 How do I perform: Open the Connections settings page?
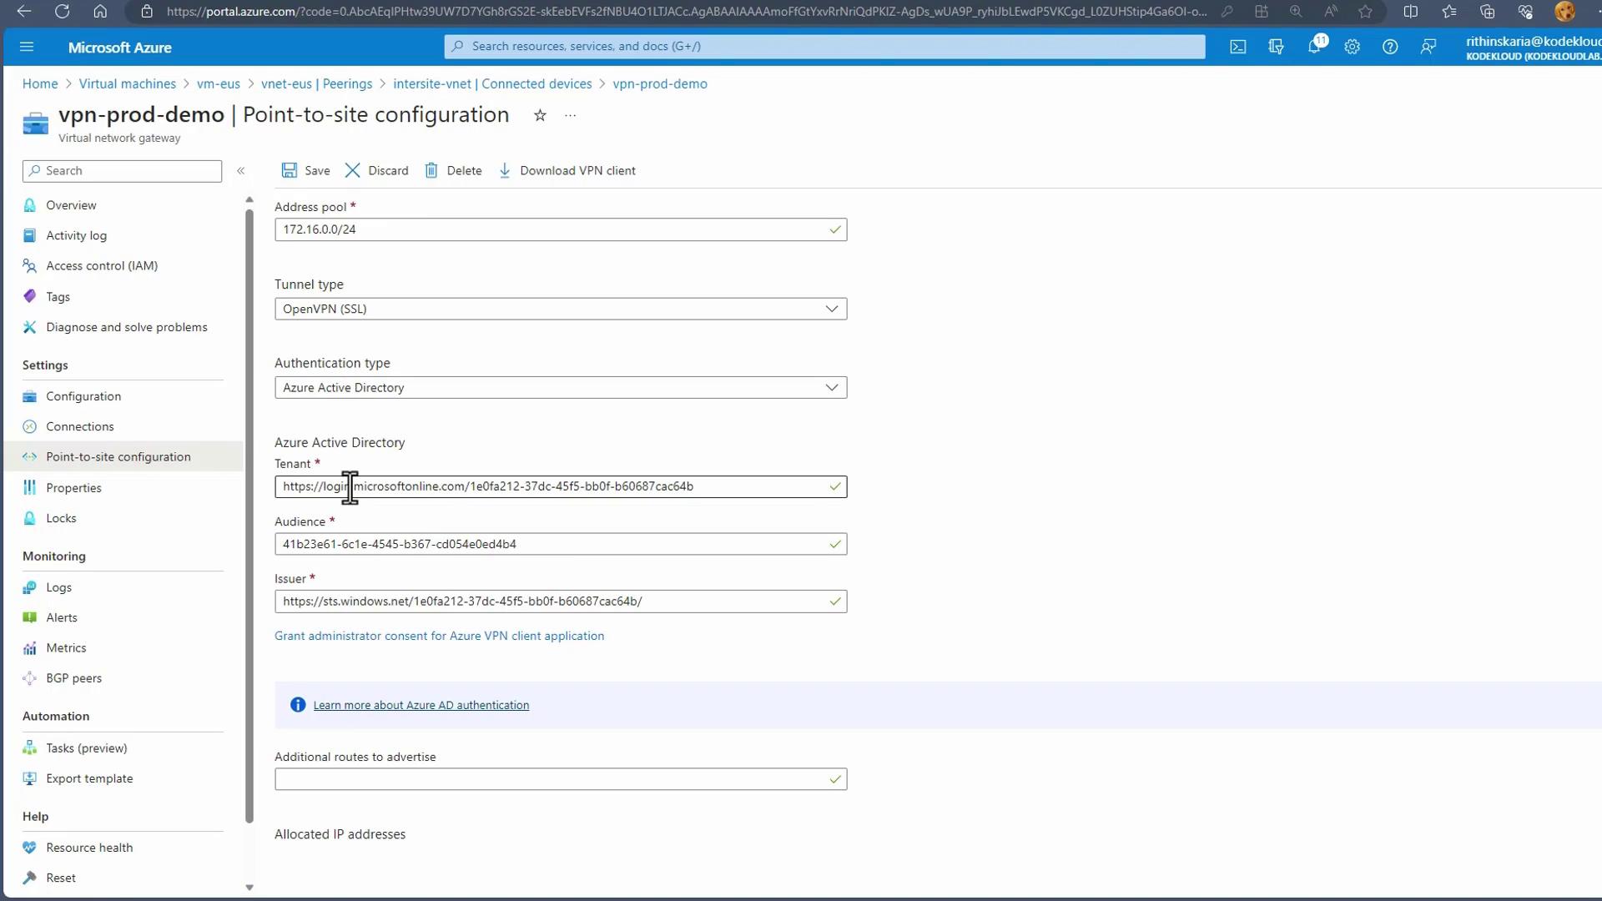pyautogui.click(x=80, y=426)
